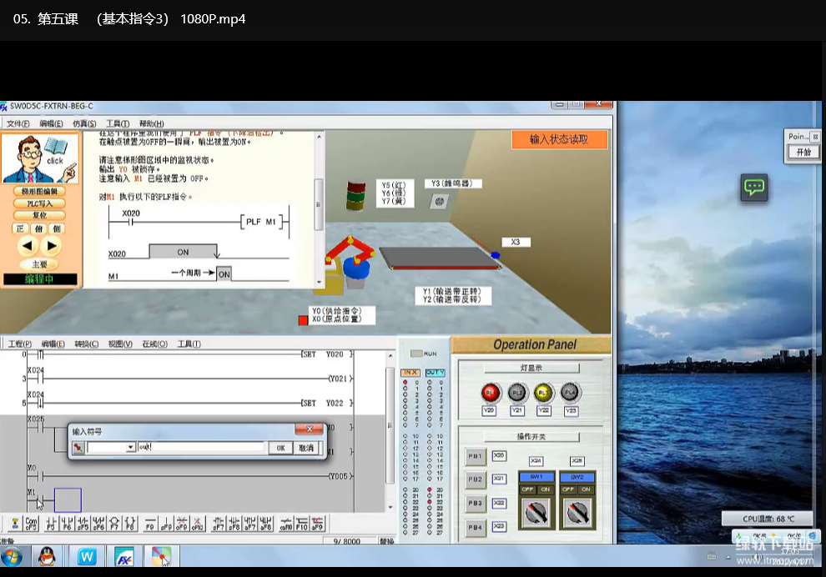Click OK in the 输入符号 dialog

click(280, 448)
